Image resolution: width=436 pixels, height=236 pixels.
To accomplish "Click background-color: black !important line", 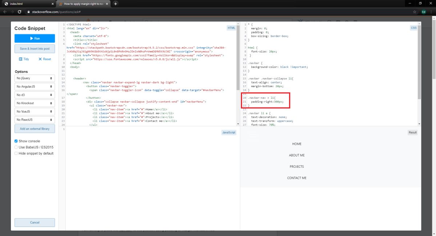I will pyautogui.click(x=279, y=67).
